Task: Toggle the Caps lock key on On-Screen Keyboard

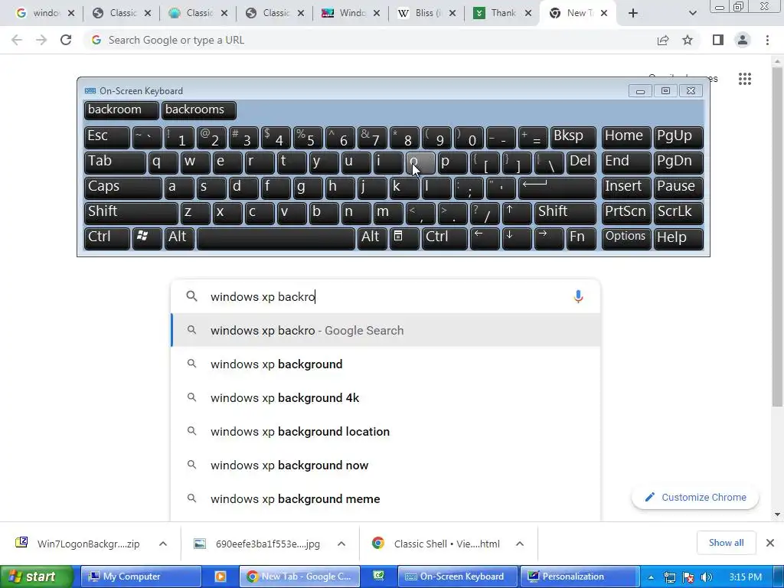Action: point(122,188)
